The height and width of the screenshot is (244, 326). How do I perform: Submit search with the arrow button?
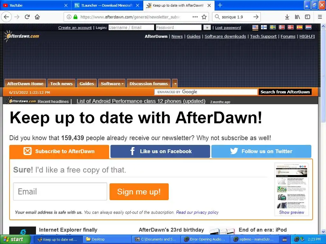pos(256,17)
